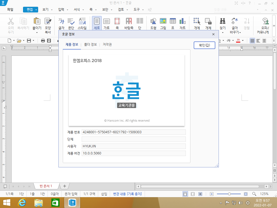Expand the Save icon dropdown arrow

tap(33, 41)
